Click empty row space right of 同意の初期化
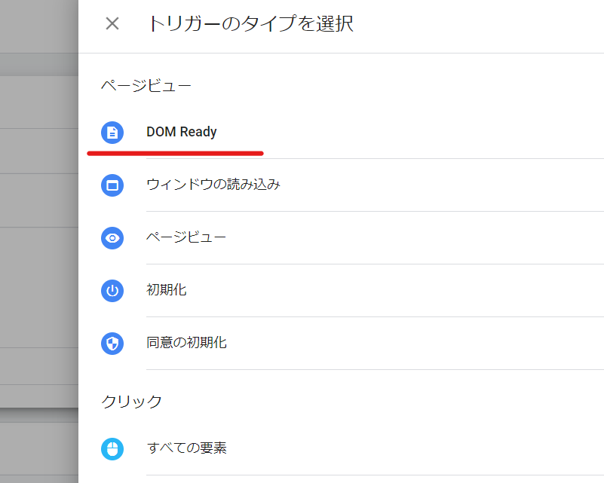This screenshot has width=604, height=483. [x=415, y=343]
